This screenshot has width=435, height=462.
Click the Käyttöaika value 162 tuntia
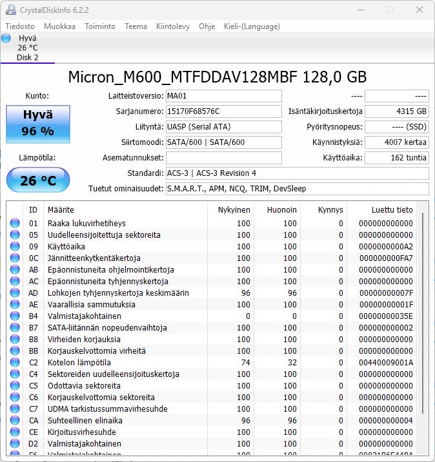pyautogui.click(x=397, y=158)
